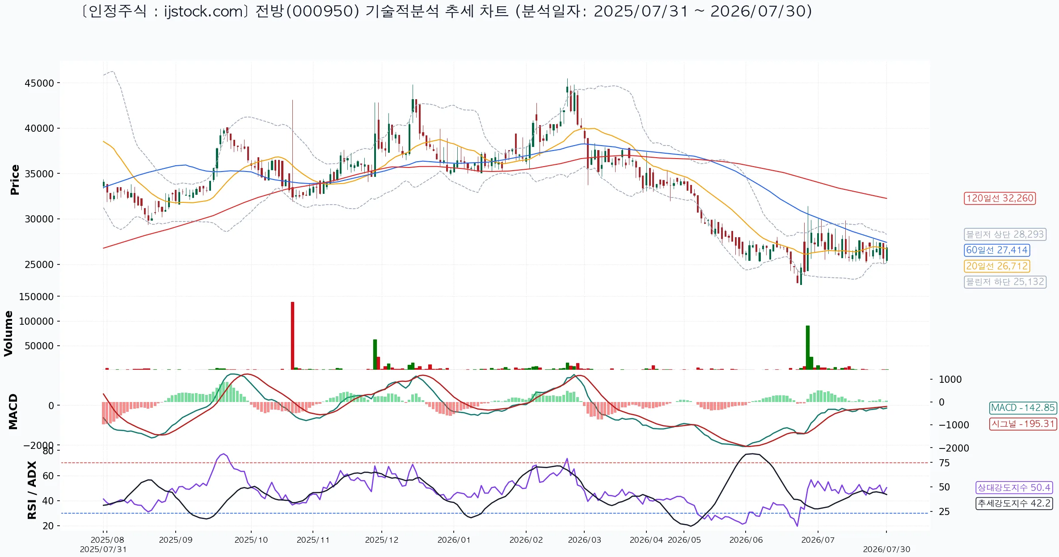Select the 상대강도지수 50.4 label
The height and width of the screenshot is (557, 1059).
[x=1013, y=488]
